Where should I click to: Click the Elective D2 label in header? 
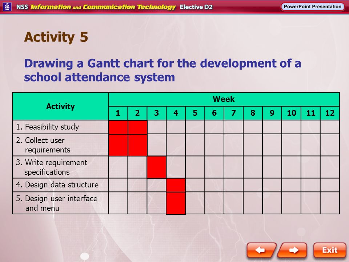click(196, 7)
